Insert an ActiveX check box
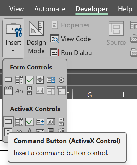 [30, 121]
